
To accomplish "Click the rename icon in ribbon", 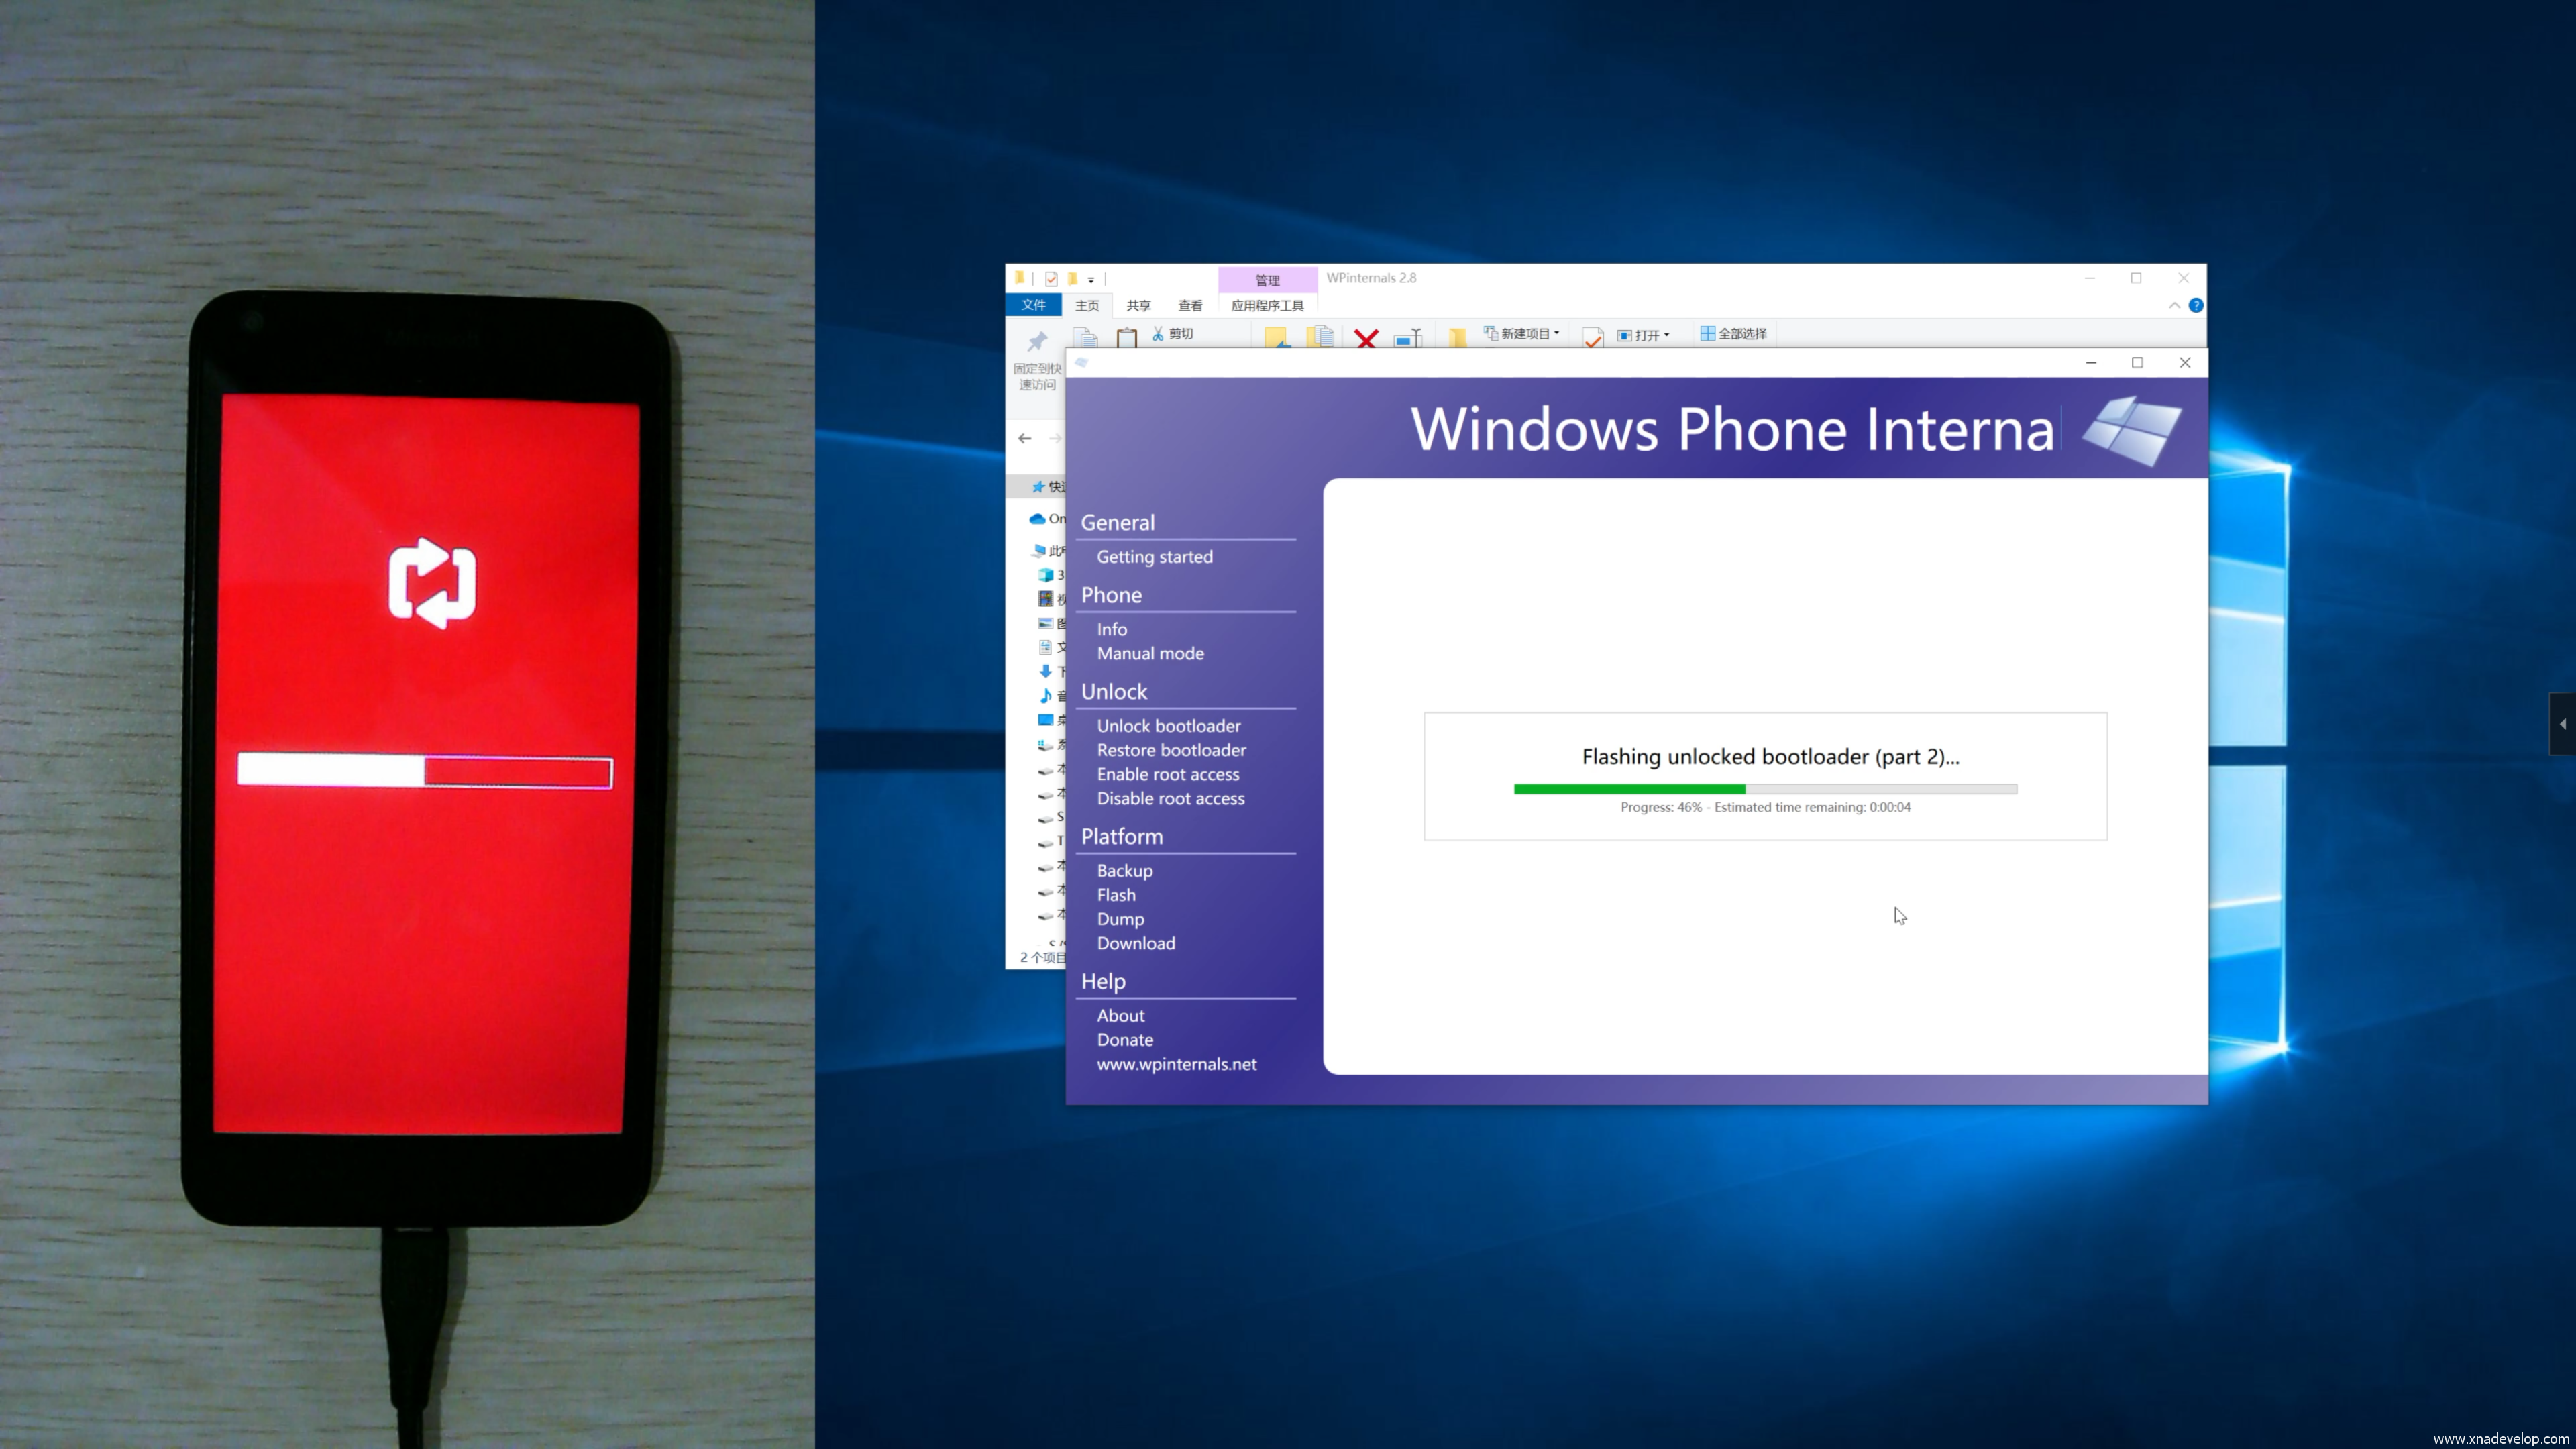I will (x=1407, y=338).
